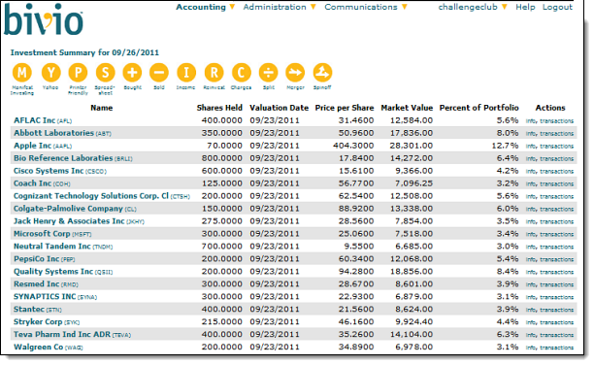Open the Printer Friendly P icon

(78, 73)
